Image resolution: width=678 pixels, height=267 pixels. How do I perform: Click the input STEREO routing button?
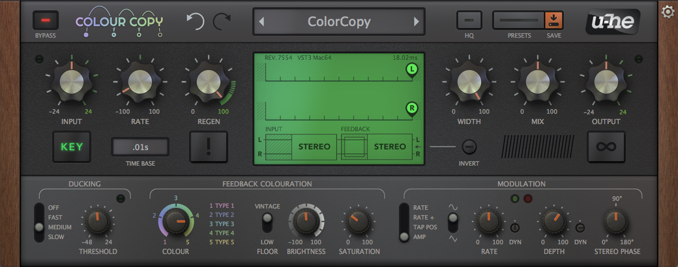point(314,147)
